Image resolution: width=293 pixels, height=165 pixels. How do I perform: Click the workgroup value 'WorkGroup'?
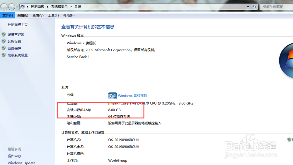(x=118, y=161)
